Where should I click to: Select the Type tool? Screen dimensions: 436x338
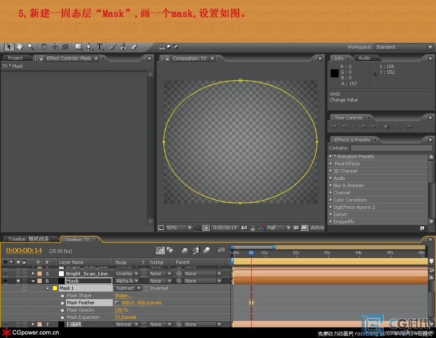100,47
